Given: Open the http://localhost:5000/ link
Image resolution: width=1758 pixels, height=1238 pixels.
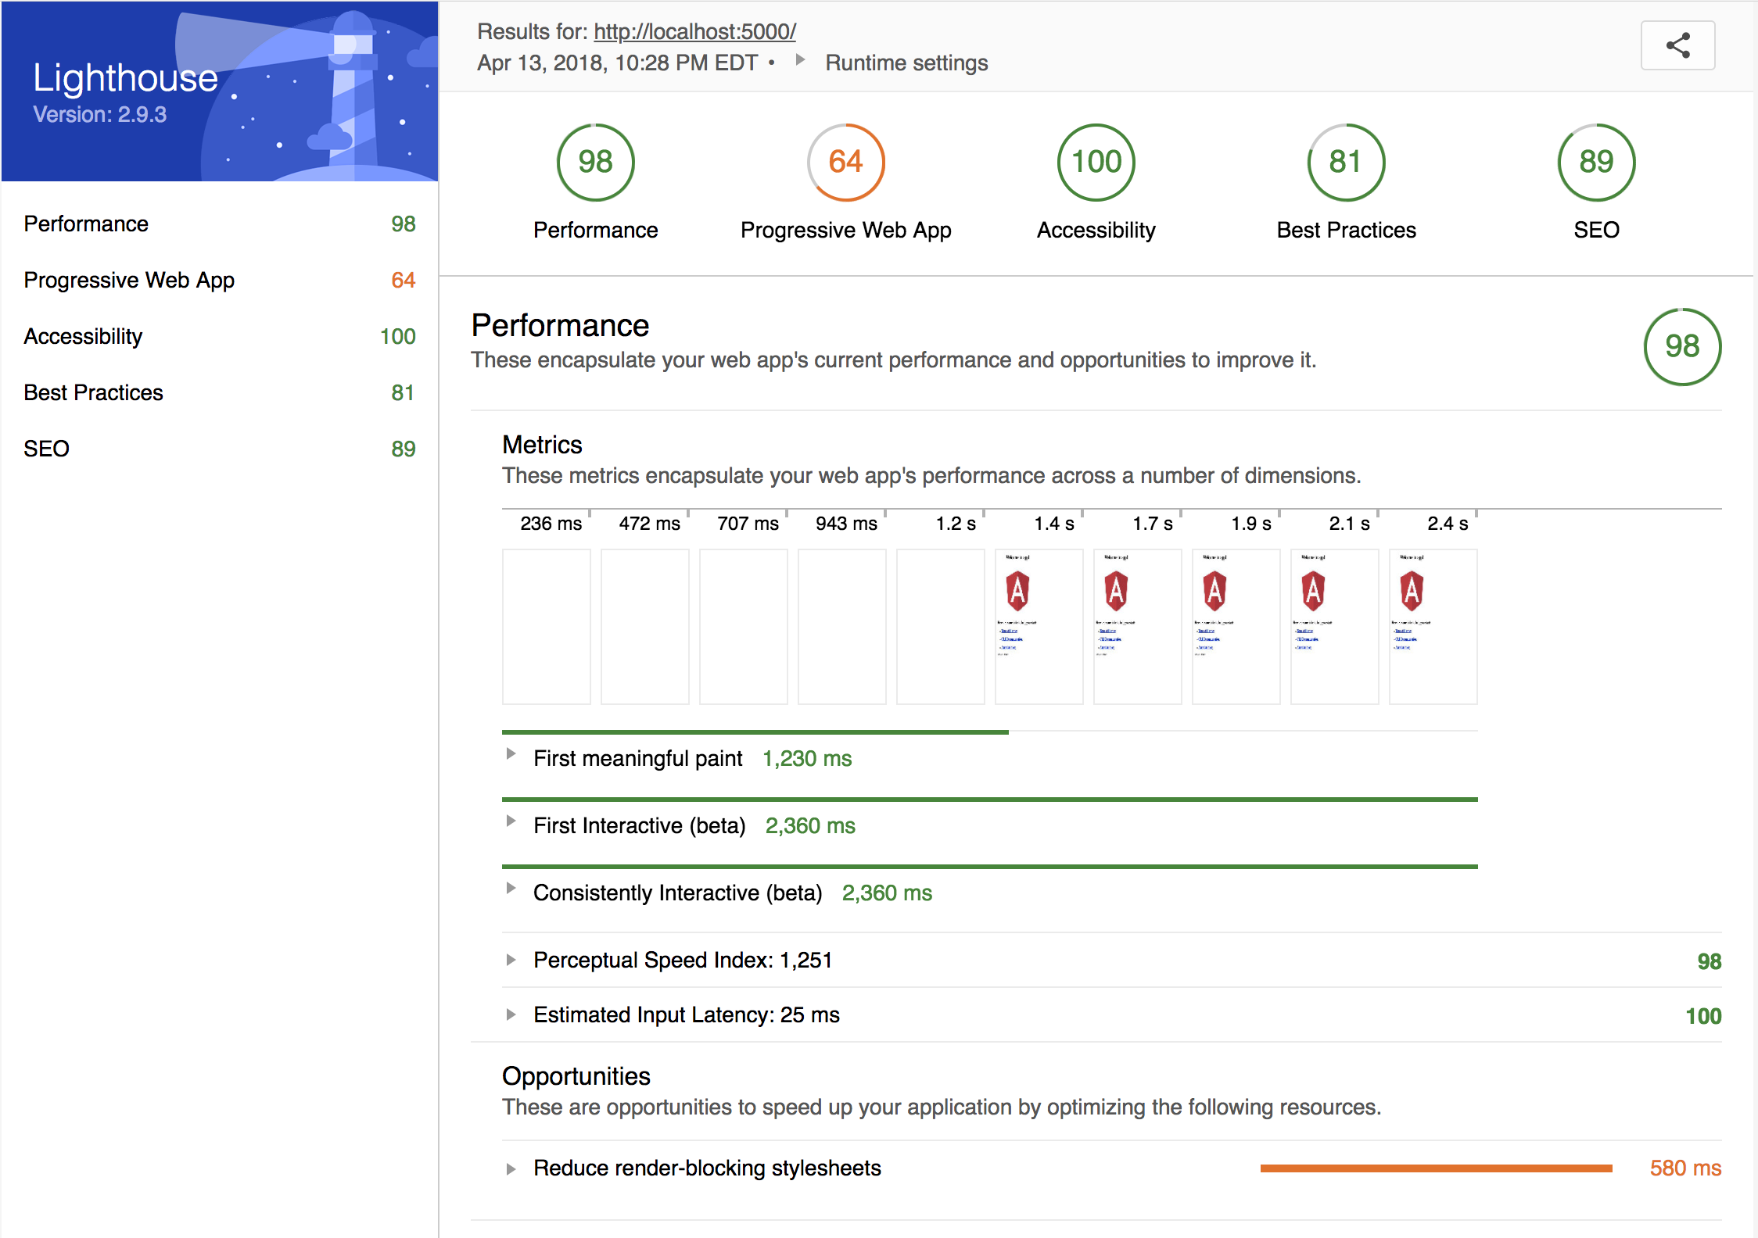Looking at the screenshot, I should [x=694, y=31].
